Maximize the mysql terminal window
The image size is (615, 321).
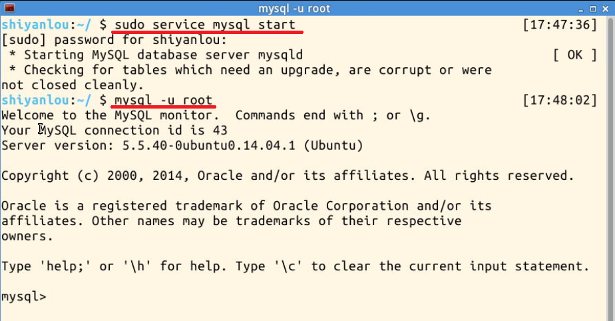coord(593,9)
